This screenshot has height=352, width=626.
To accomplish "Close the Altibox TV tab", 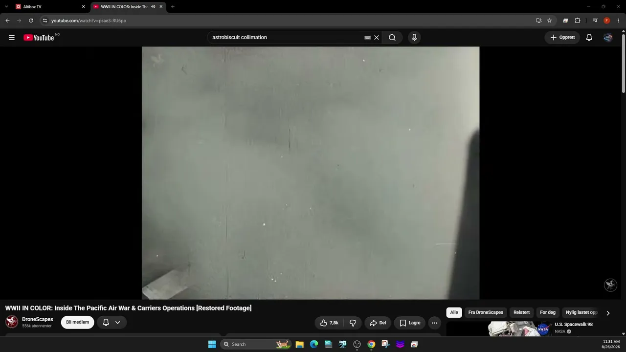I will coord(83,7).
